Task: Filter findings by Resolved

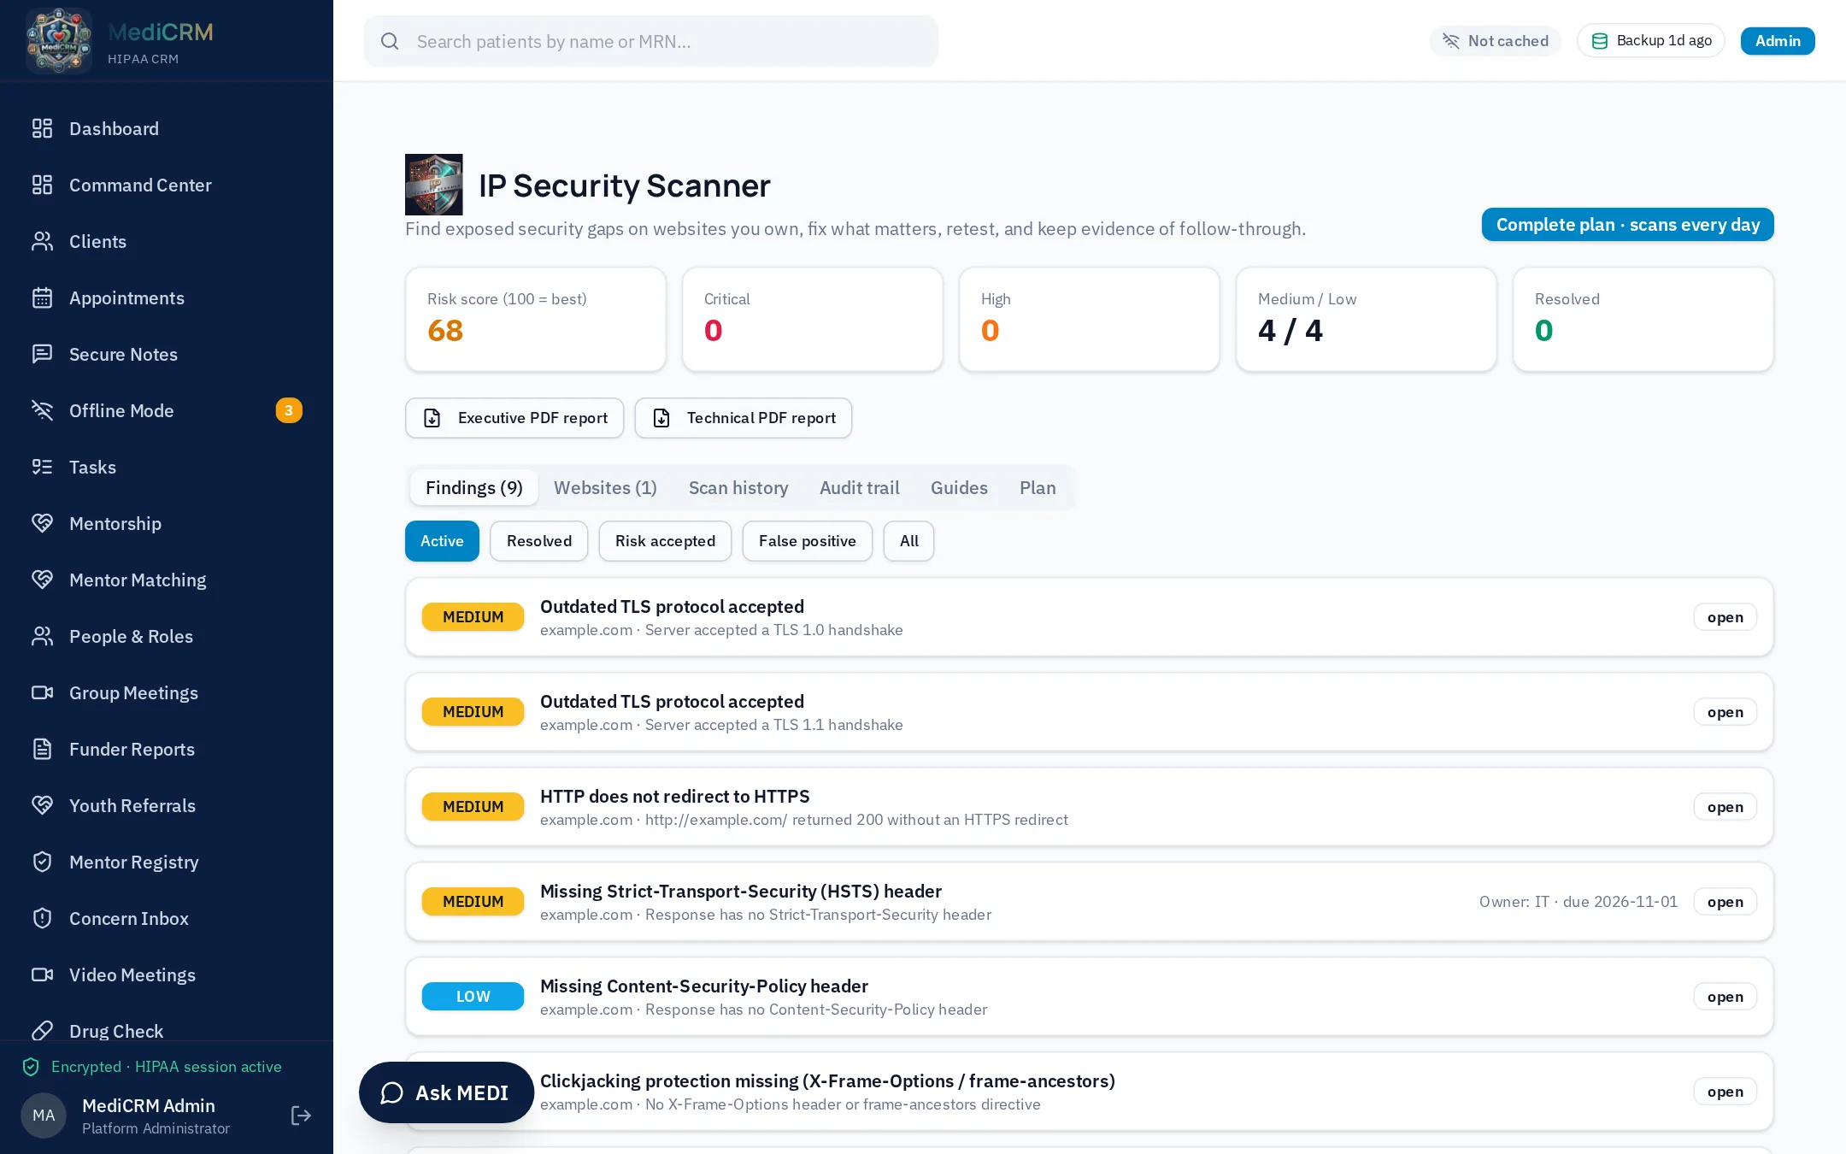Action: point(539,541)
